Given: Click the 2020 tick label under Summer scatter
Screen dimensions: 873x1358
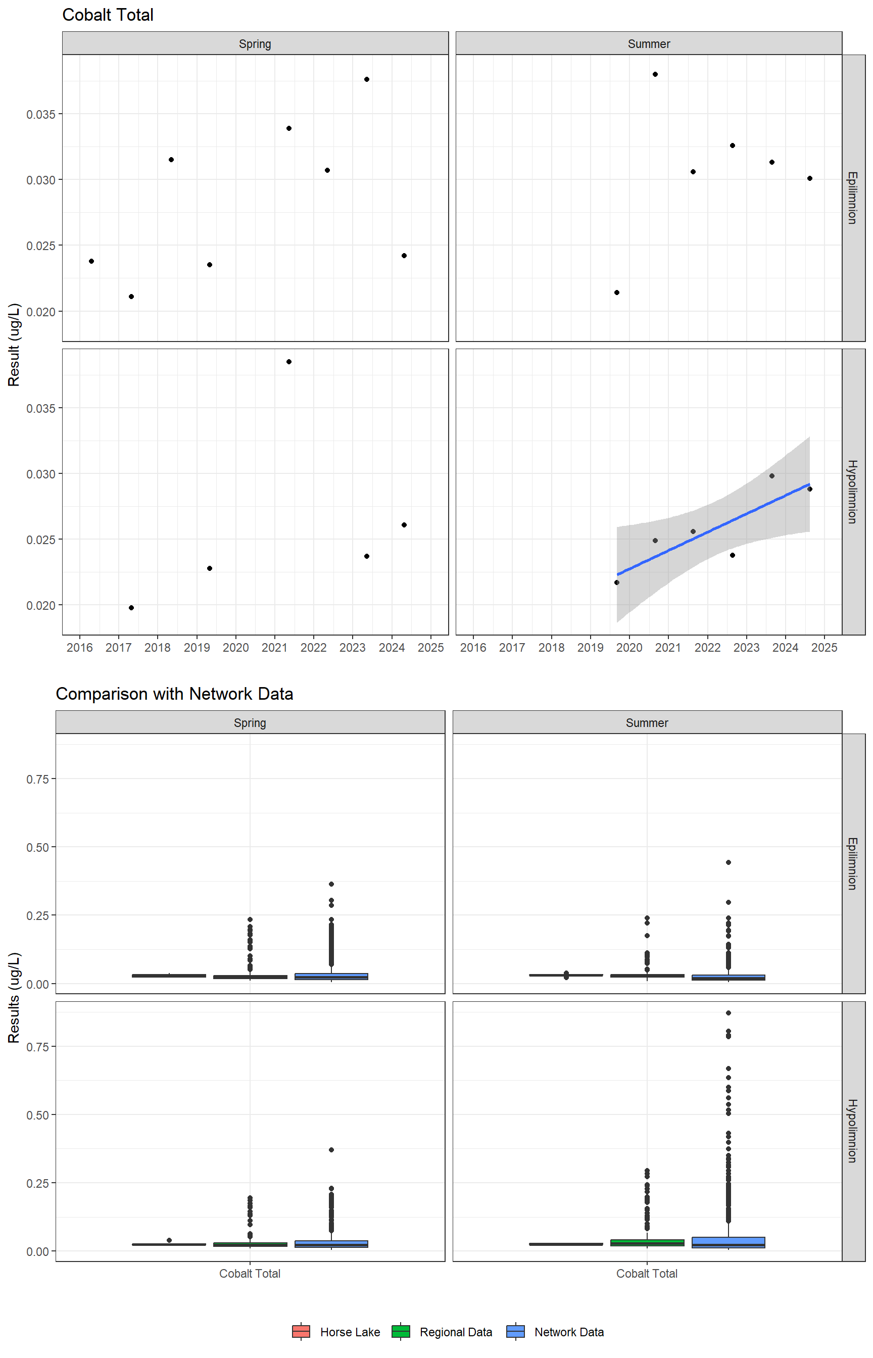Looking at the screenshot, I should 629,647.
